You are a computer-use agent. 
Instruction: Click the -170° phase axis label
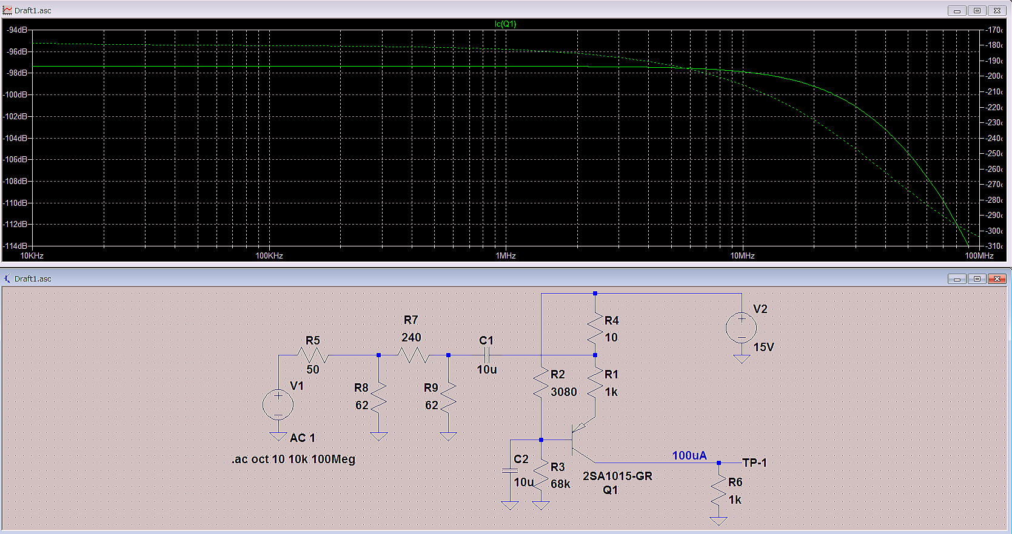pos(993,30)
